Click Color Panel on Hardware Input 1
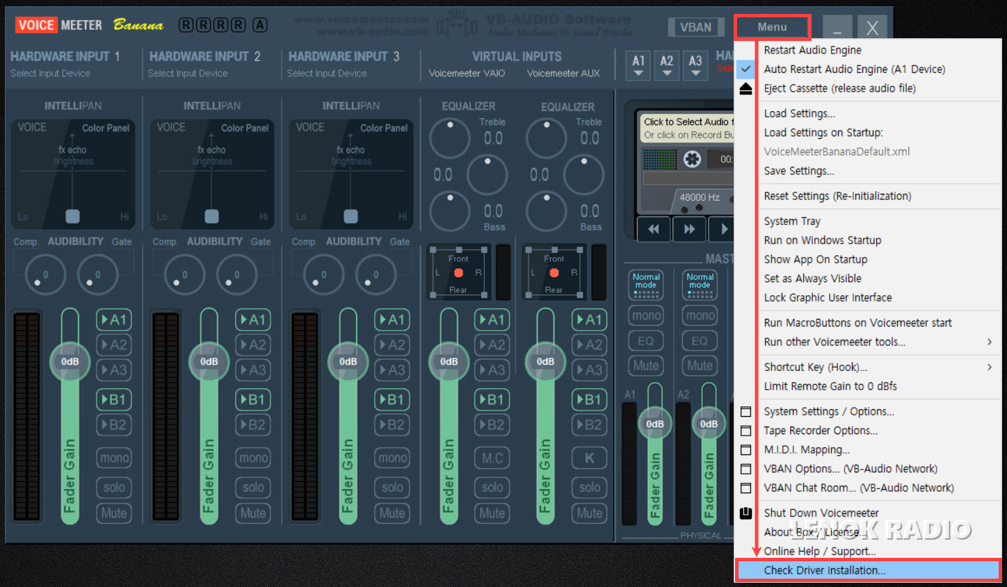1007x587 pixels. click(106, 128)
